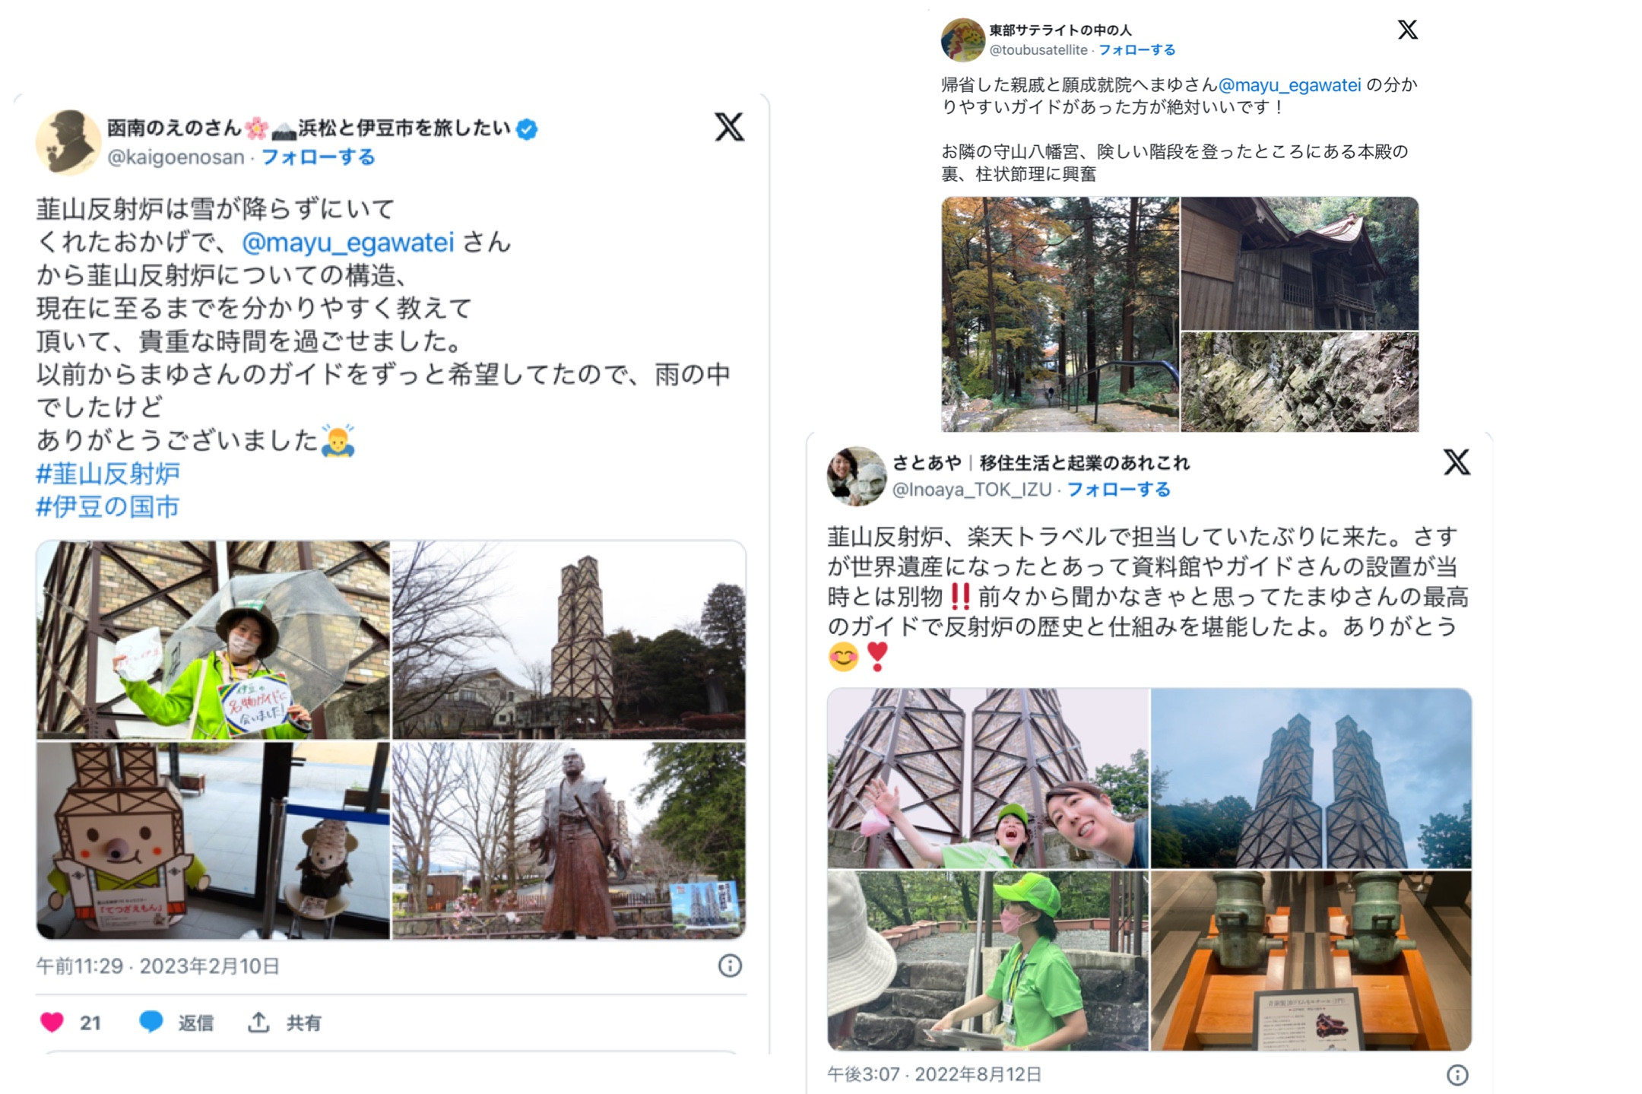Open the info icon beside the 2023年2月10日 timestamp

coord(730,966)
